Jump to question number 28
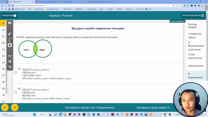The height and width of the screenshot is (117, 208). tap(4, 82)
